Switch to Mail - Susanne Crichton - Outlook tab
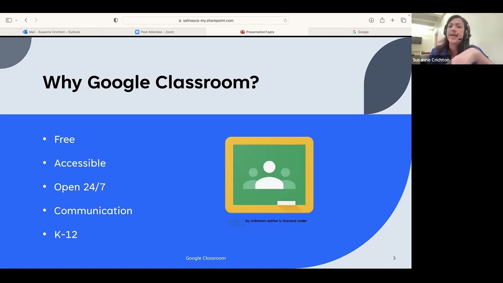This screenshot has height=283, width=503. click(x=51, y=32)
